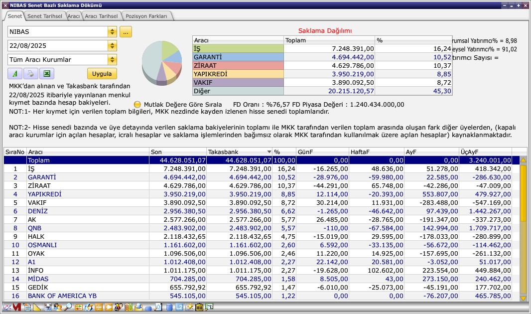The width and height of the screenshot is (531, 314).
Task: Click the orange divide symbol icon
Action: click(99, 307)
